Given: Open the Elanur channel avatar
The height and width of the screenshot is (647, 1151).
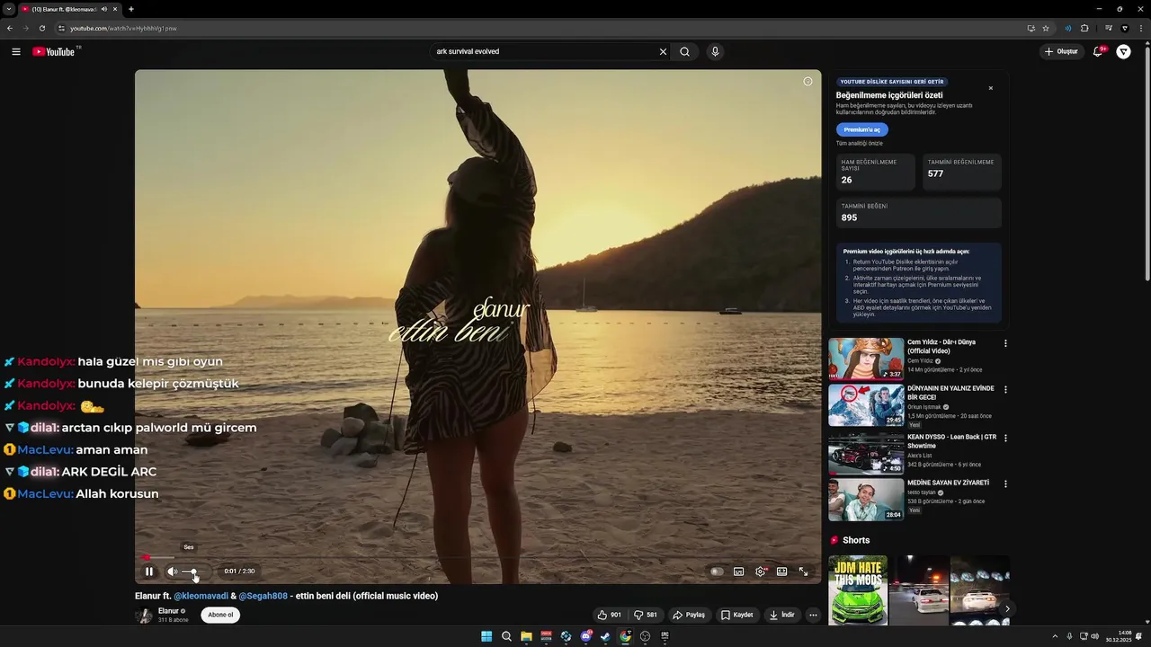Looking at the screenshot, I should click(144, 616).
